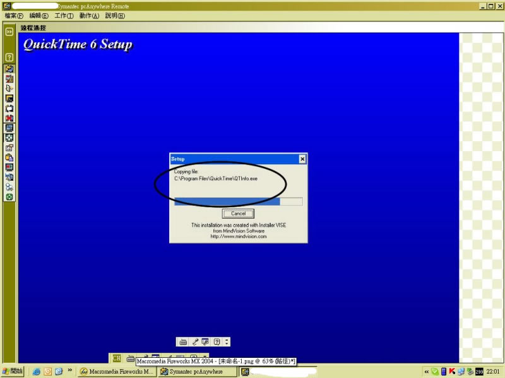Click the circular arrows sidebar icon

pyautogui.click(x=9, y=108)
